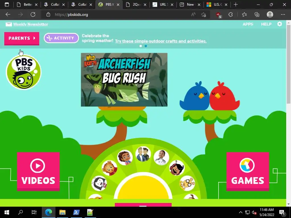
Task: Go back in the browser
Action: (x=8, y=14)
